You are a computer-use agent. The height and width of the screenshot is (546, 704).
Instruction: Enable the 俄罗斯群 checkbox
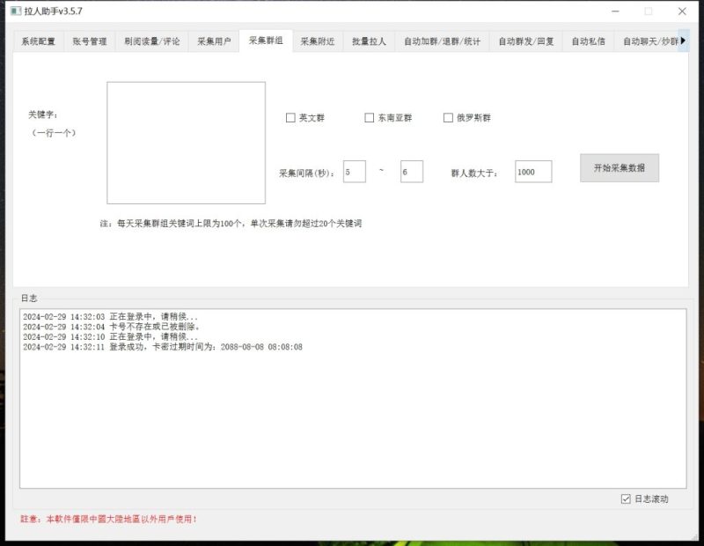coord(448,117)
